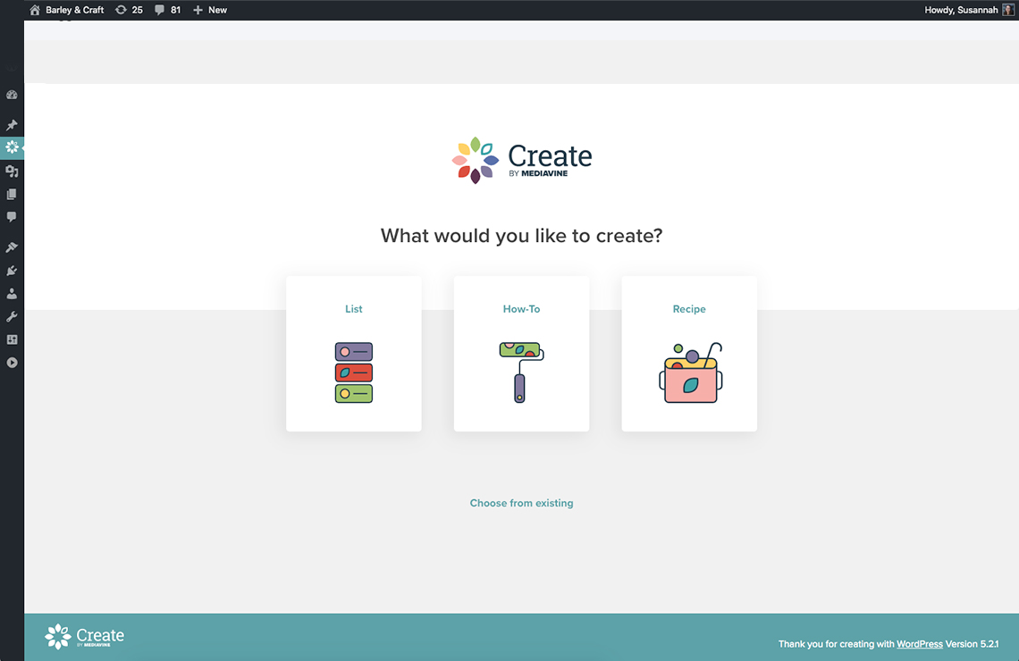Click the List stacked rows illustration
The width and height of the screenshot is (1019, 661).
click(x=354, y=372)
